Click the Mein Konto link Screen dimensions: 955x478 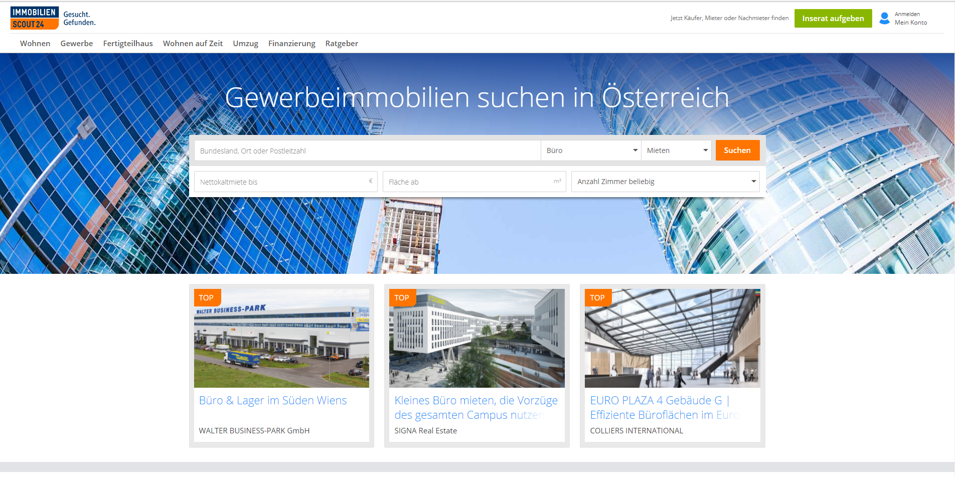coord(911,23)
